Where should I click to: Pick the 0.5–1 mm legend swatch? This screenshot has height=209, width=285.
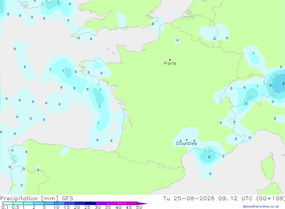pyautogui.click(x=18, y=203)
